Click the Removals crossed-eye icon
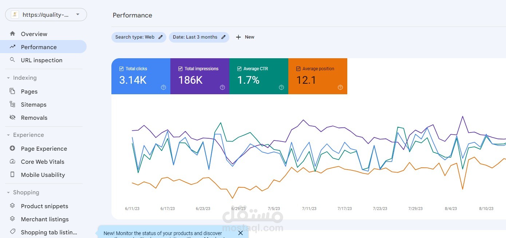Viewport: 506px width, 238px height. 12,118
